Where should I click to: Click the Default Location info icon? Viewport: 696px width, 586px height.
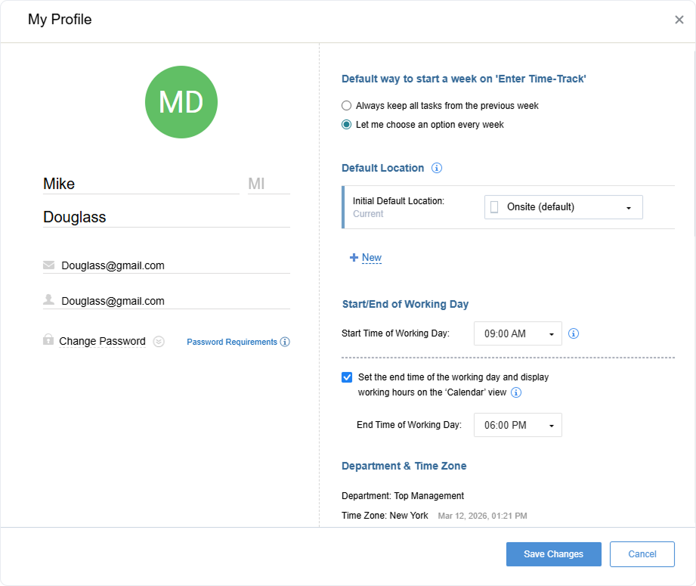(x=437, y=168)
